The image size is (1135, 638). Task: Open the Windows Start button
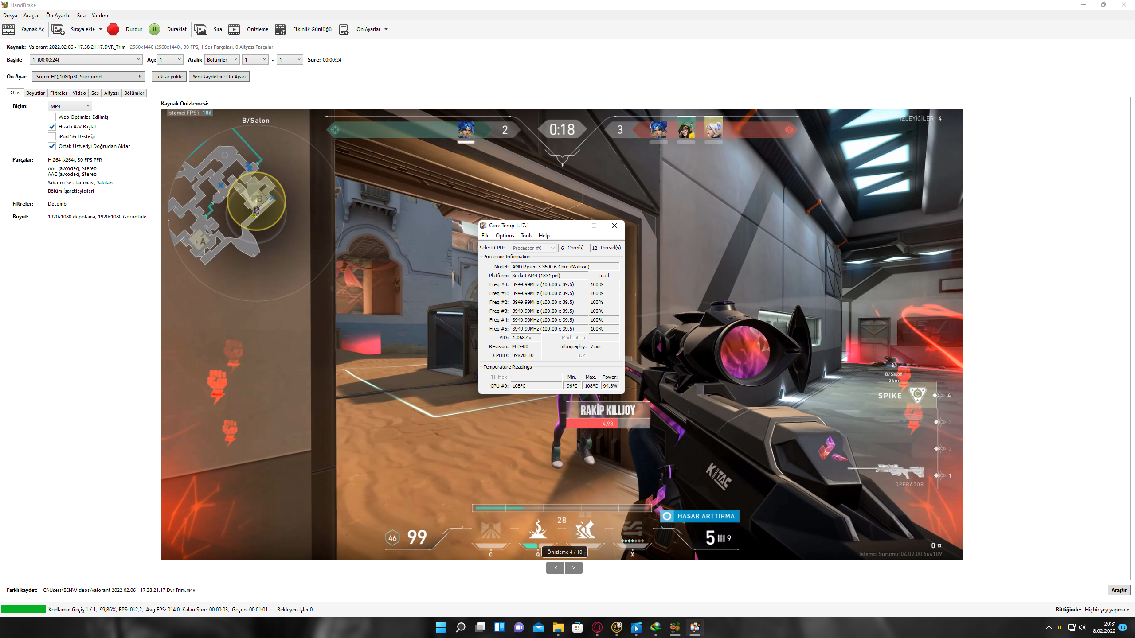441,627
